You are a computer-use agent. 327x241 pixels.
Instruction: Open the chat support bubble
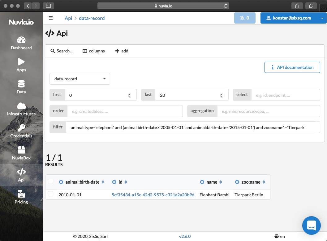point(311,225)
